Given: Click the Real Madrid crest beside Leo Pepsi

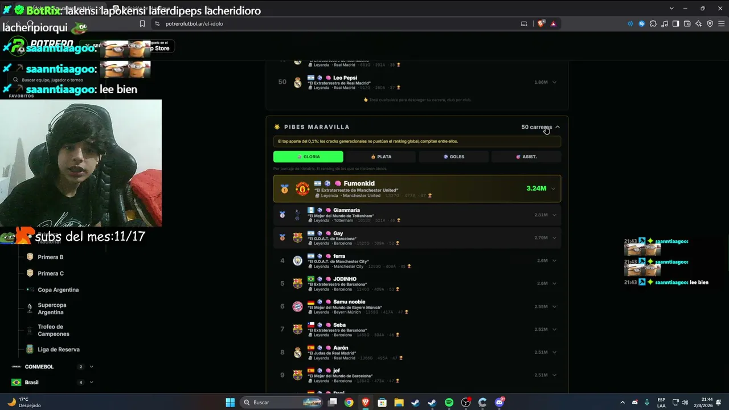Looking at the screenshot, I should click(x=297, y=82).
